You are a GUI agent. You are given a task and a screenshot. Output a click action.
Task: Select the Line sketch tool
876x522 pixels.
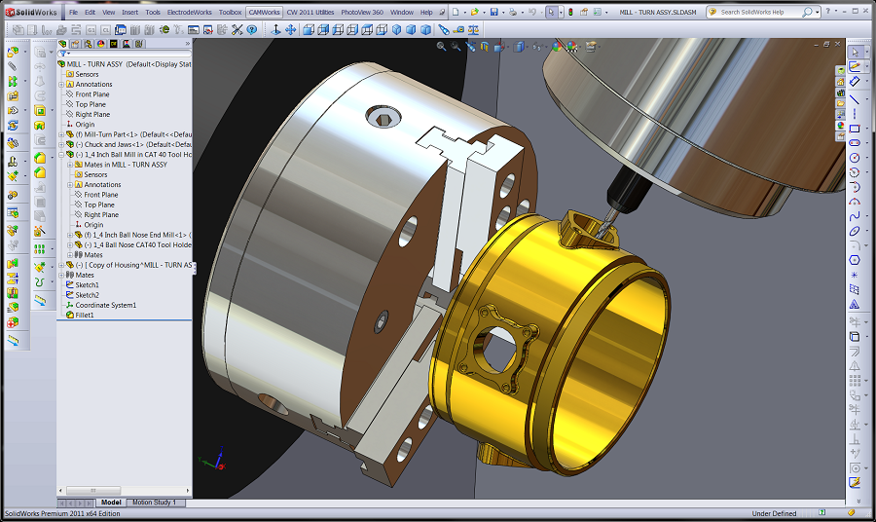pos(855,98)
